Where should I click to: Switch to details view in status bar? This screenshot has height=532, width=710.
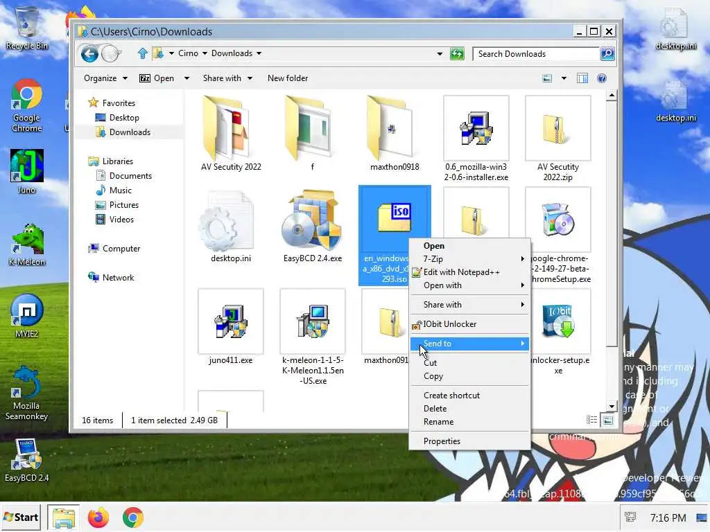[x=592, y=420]
